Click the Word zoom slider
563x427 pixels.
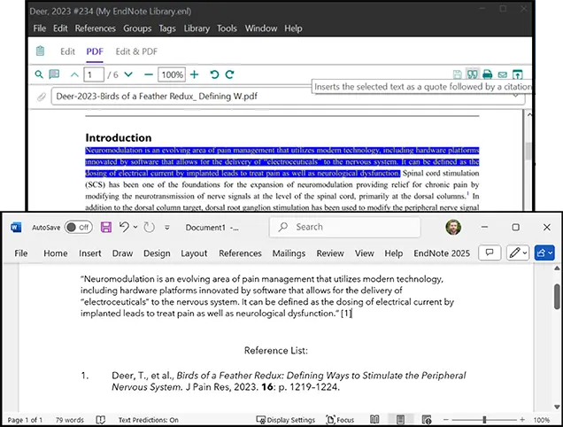coord(484,420)
